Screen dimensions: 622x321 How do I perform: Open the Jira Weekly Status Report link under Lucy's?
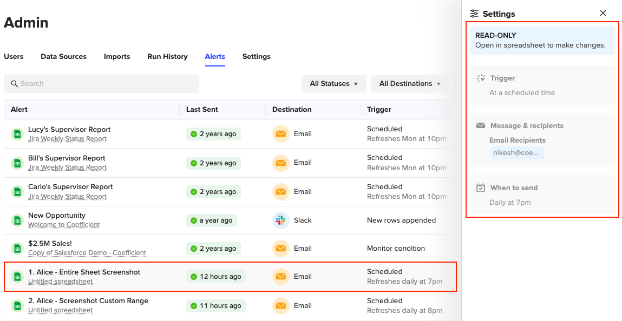click(67, 139)
